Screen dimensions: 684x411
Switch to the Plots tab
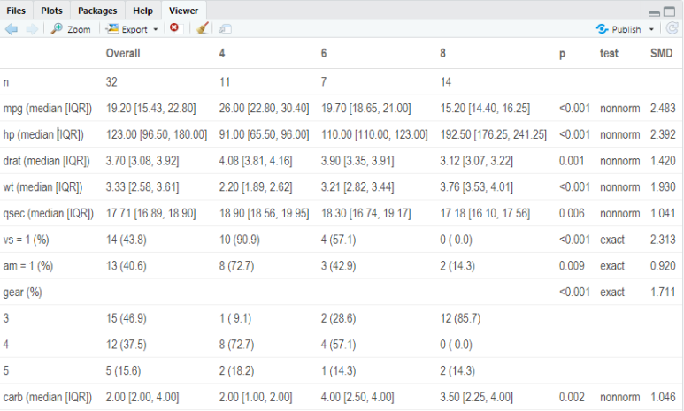[x=51, y=11]
